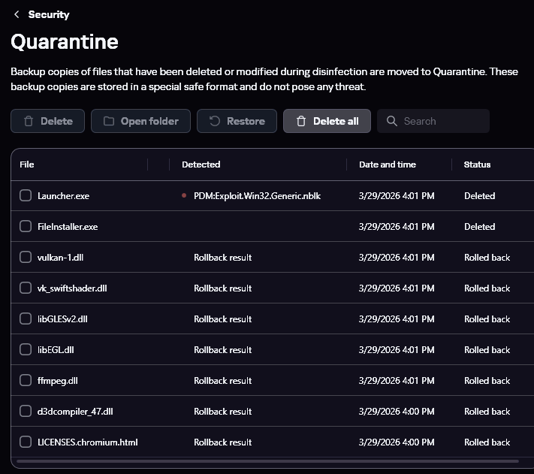The image size is (534, 474).
Task: Click the PDM:Exploit.Win32.Generic.nblk detection text
Action: pos(257,196)
